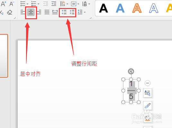
Task: Align text left
Action: coord(23,12)
